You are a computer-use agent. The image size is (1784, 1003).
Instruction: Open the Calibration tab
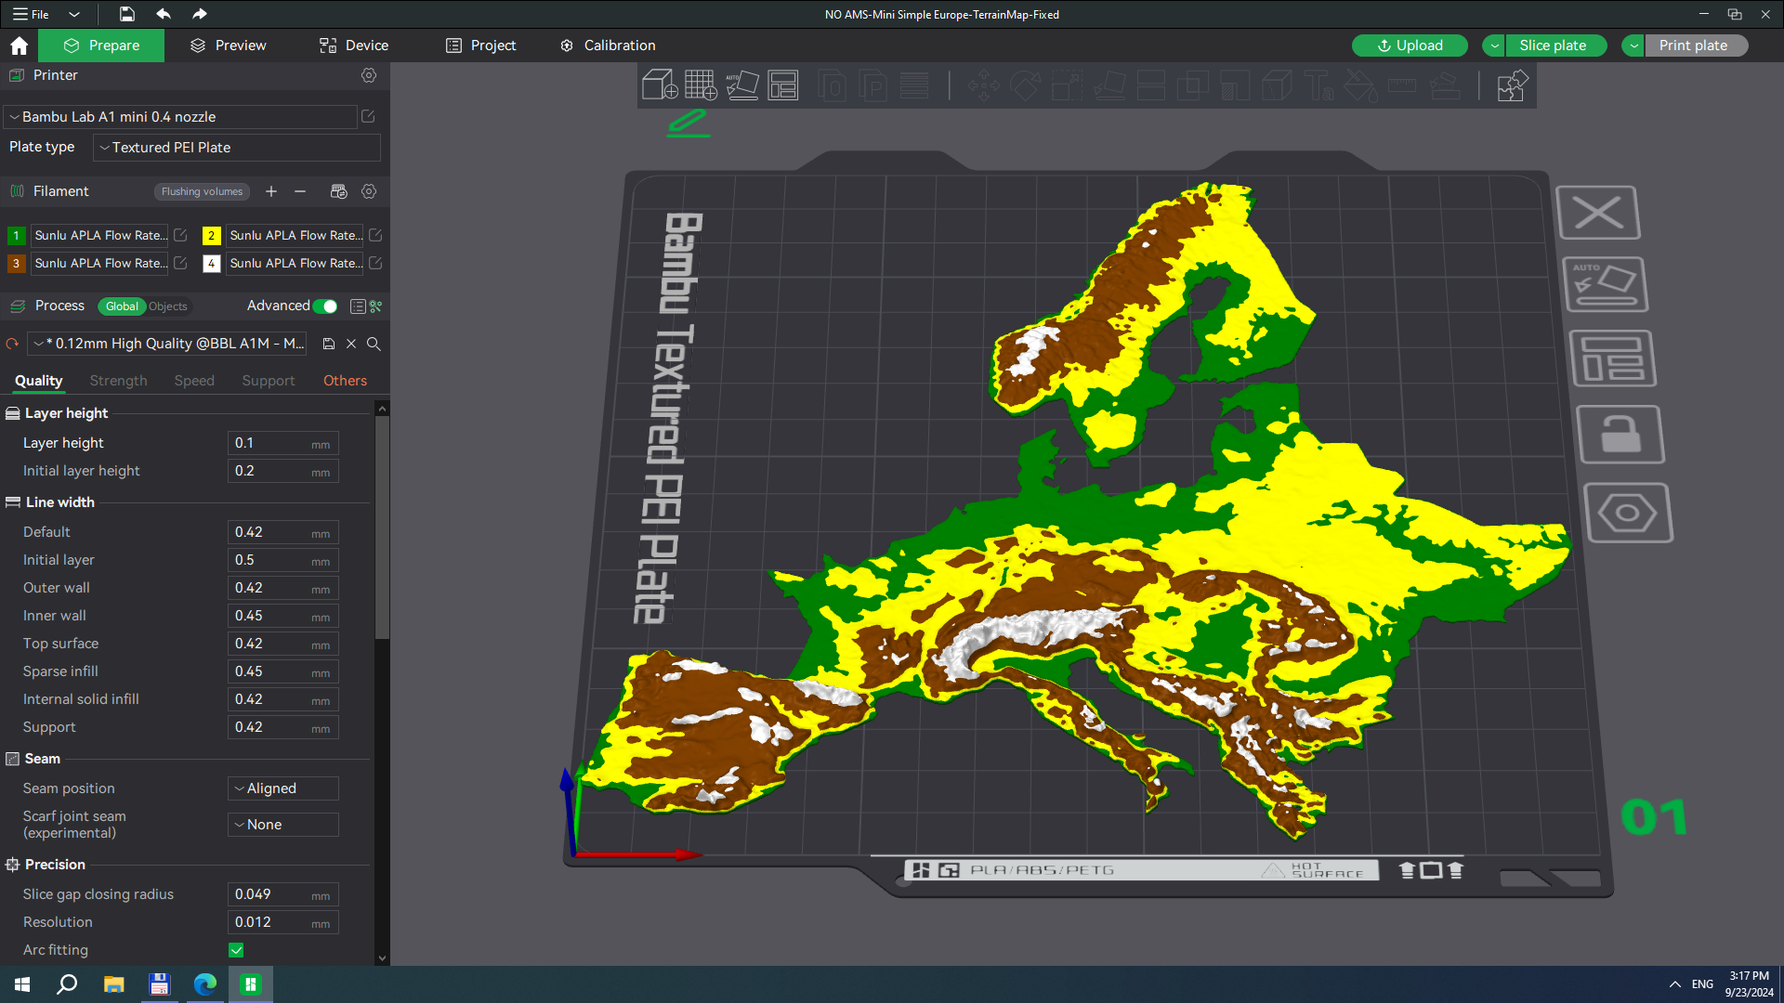(x=608, y=46)
